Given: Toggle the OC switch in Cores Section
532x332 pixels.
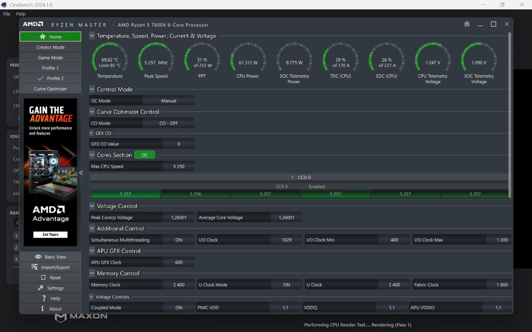Looking at the screenshot, I should click(145, 155).
